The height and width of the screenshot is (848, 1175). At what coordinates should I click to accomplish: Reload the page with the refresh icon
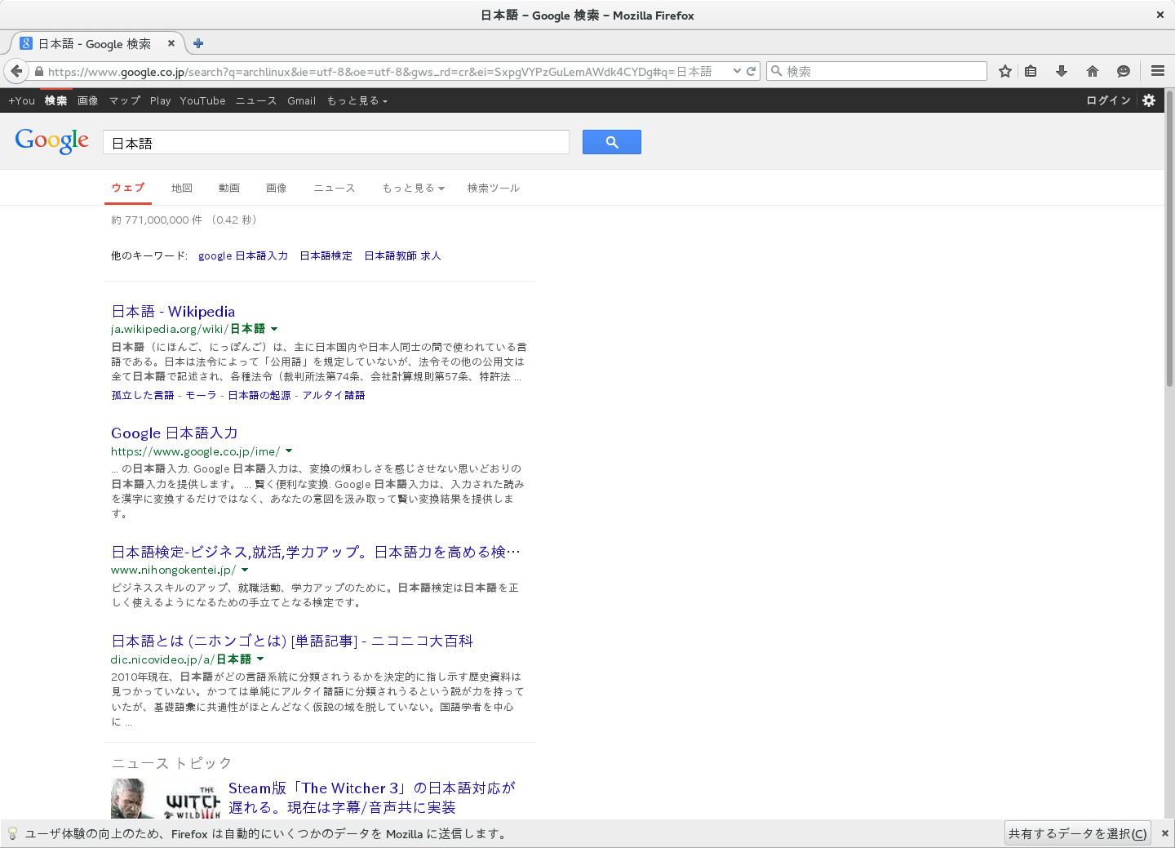[752, 71]
